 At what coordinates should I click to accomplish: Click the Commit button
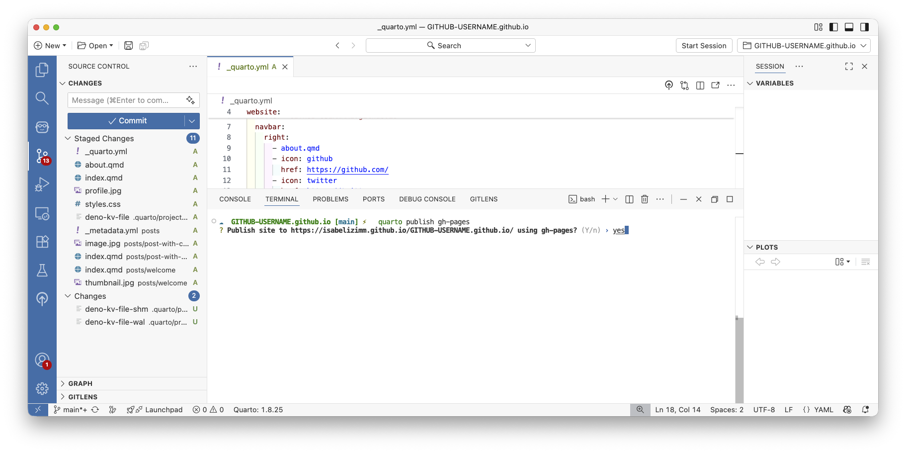click(127, 121)
